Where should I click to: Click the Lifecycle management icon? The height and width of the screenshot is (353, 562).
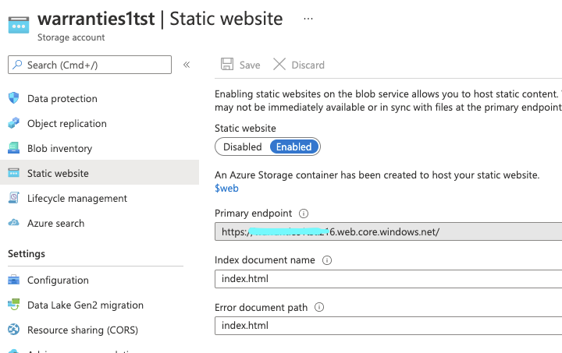(13, 198)
